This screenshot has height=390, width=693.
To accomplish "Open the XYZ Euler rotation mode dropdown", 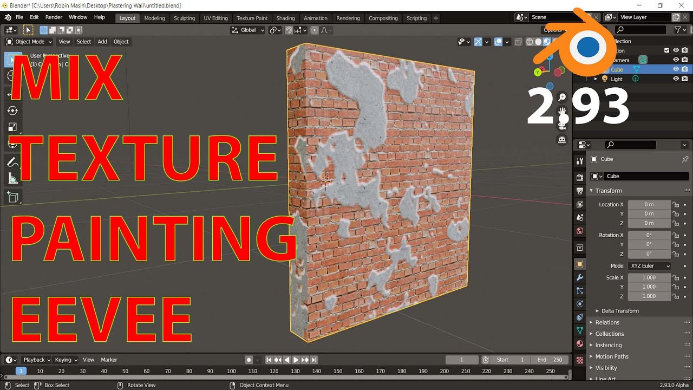I will pos(649,266).
